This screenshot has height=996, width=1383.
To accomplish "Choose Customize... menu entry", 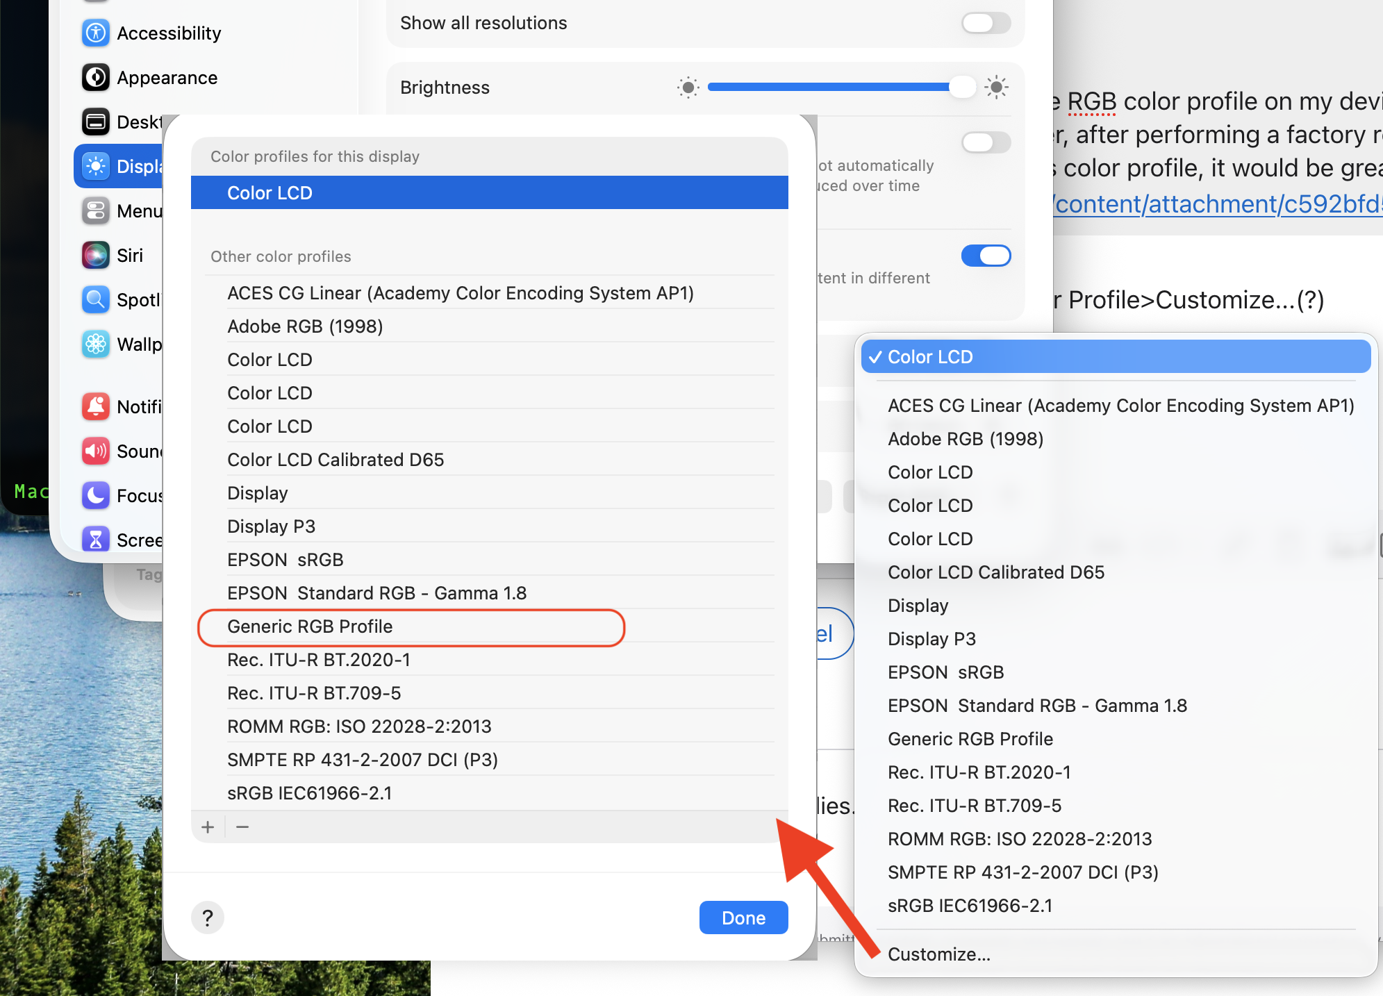I will [938, 954].
